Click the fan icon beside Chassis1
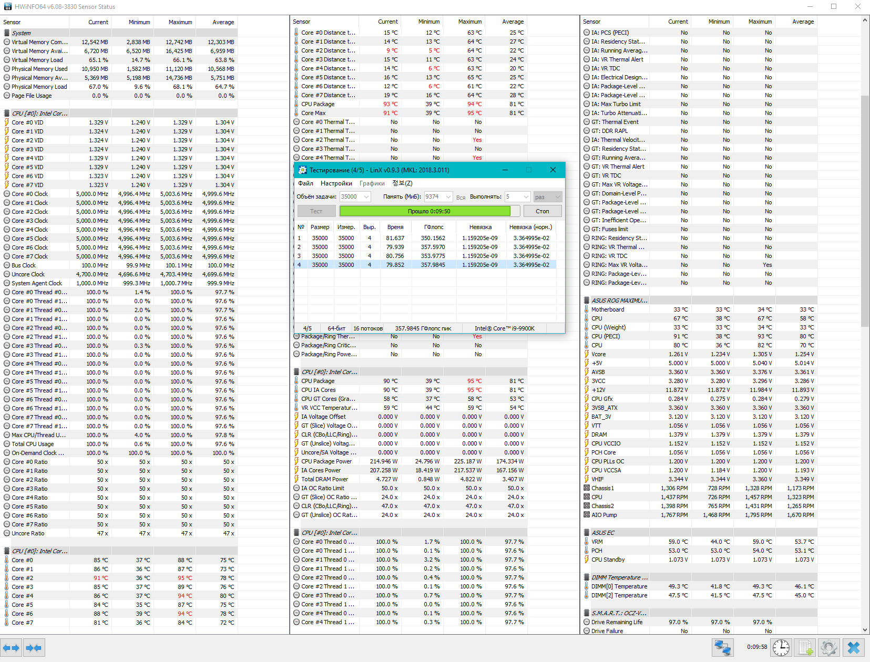Viewport: 870px width, 662px height. [x=587, y=488]
